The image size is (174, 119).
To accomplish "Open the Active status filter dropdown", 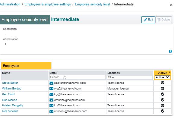I will [163, 77].
